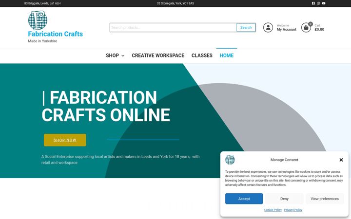Click the 'FABRICATION CRAFTS ONLINE' hero heading
This screenshot has height=219, width=351.
(106, 106)
